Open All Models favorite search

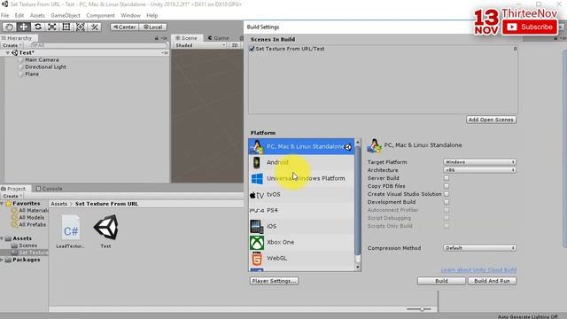pyautogui.click(x=31, y=217)
